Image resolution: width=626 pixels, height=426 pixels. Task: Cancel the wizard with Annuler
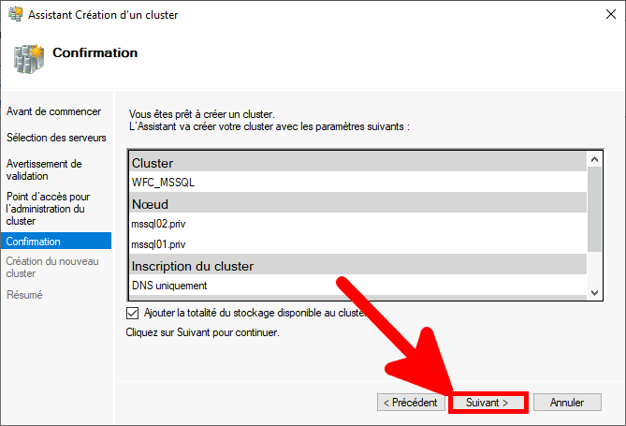[x=567, y=403]
